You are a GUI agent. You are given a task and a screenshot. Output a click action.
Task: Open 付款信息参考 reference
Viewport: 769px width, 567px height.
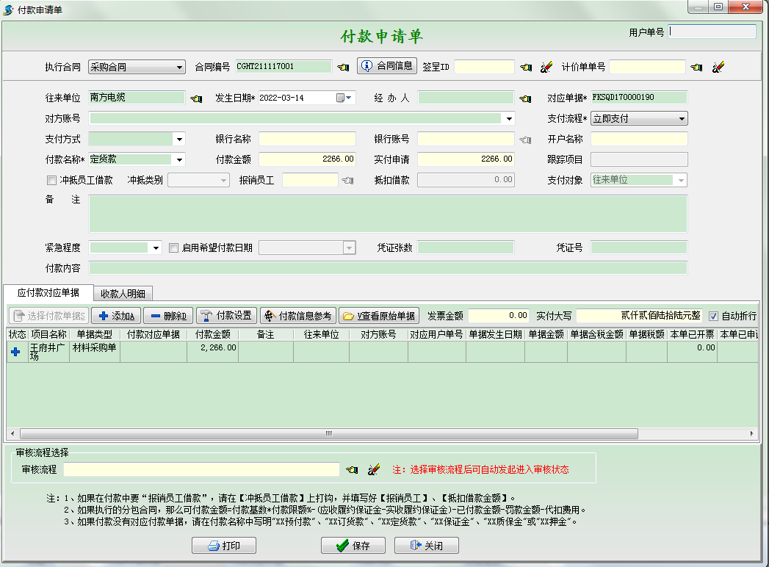click(298, 316)
